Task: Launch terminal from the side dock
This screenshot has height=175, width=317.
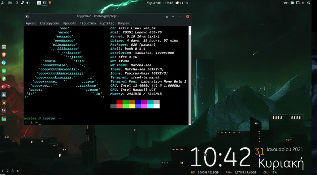Action: point(4,110)
